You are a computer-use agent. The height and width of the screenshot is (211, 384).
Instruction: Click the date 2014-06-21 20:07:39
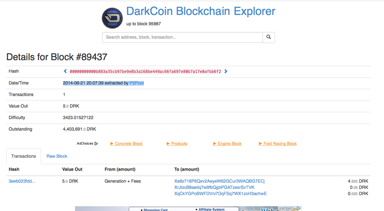coord(83,83)
